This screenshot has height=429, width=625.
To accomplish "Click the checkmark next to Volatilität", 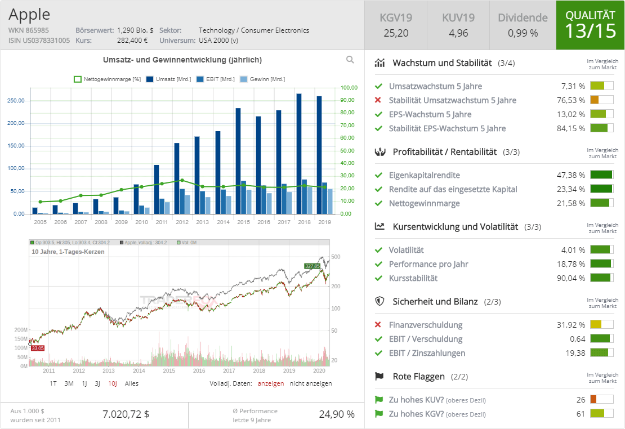I will (x=379, y=250).
